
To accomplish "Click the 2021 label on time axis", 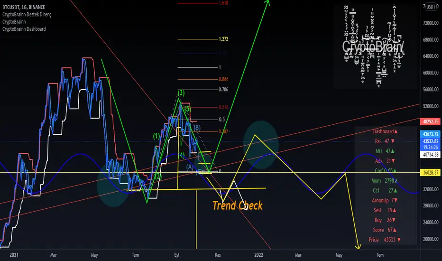I will 14,255.
